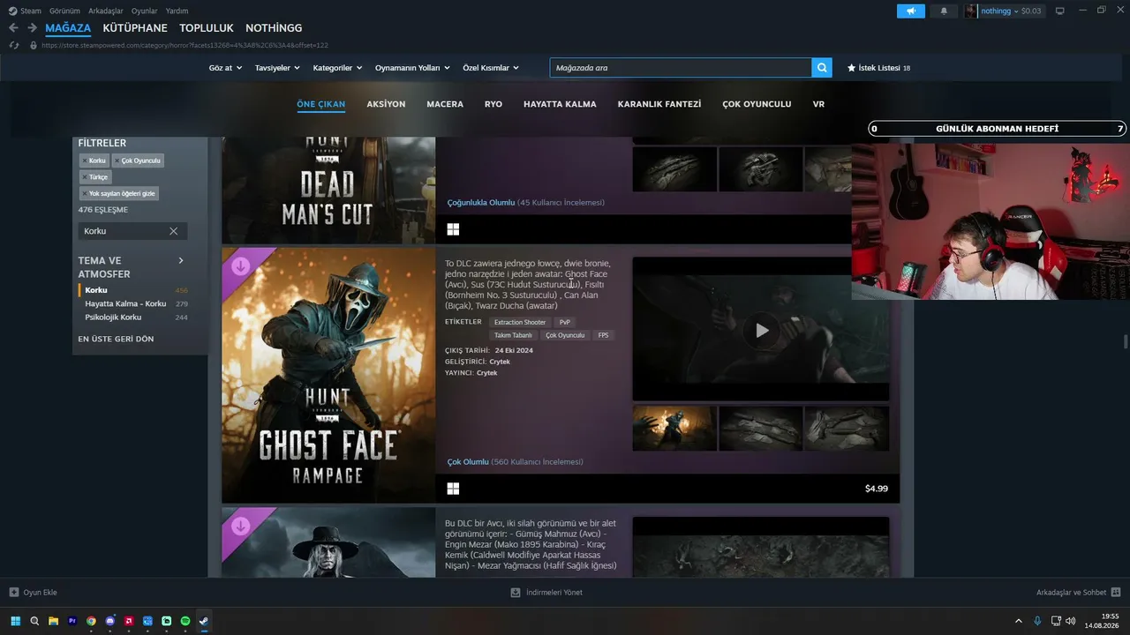Click the Oyun Ekle plus icon
Screen dimensions: 1130x635
tap(13, 593)
